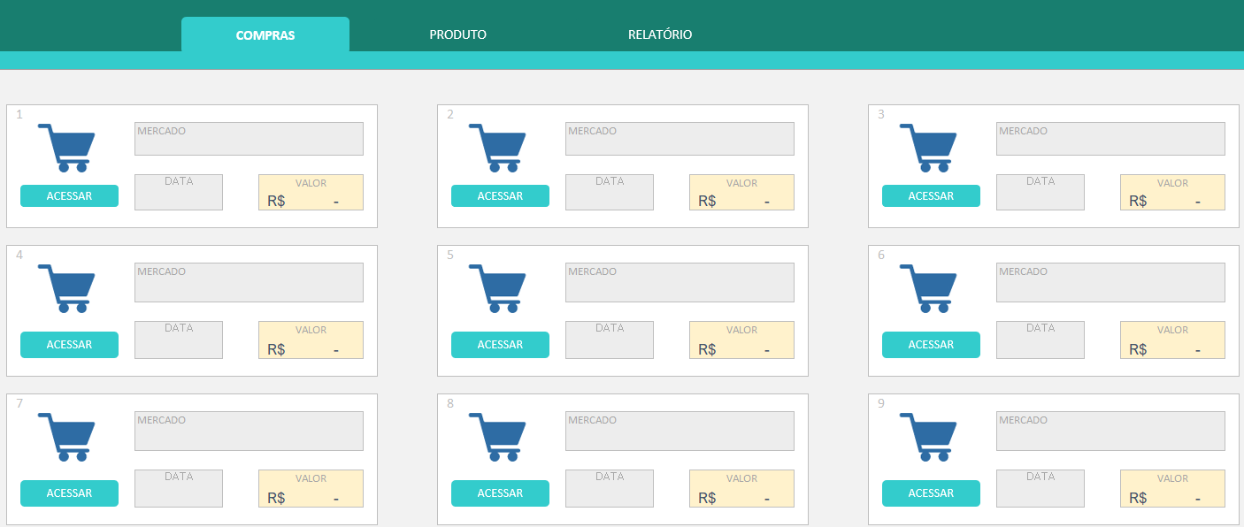
Task: Select the shopping cart icon in card 2
Action: 498,148
